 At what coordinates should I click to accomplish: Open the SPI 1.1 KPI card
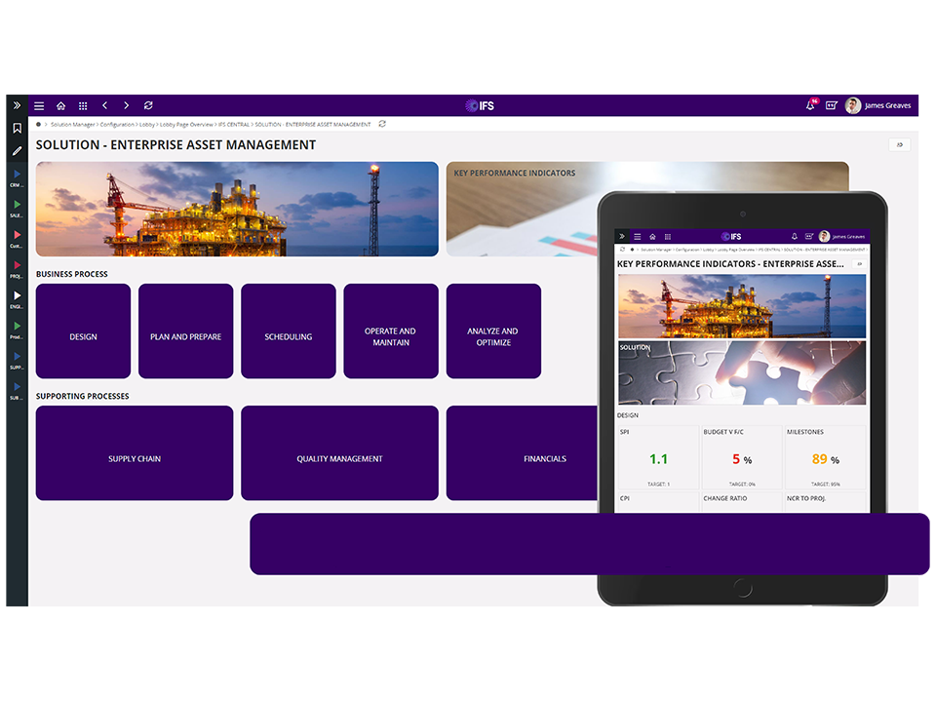coord(658,457)
